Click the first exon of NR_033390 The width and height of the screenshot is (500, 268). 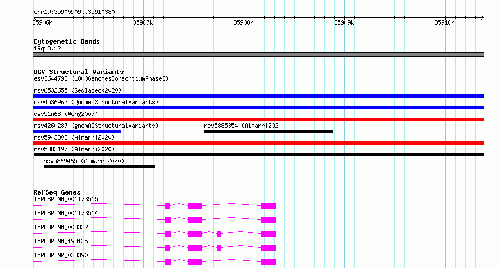[168, 262]
